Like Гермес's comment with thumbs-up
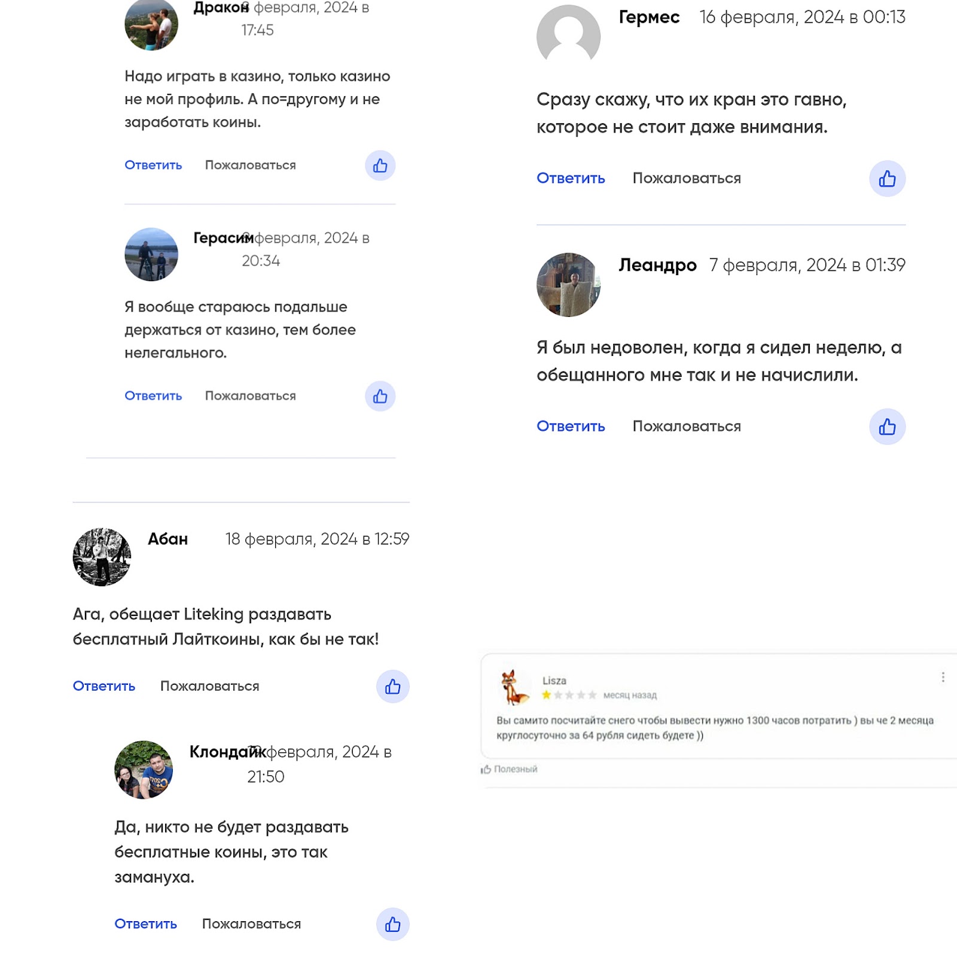This screenshot has height=957, width=957. pyautogui.click(x=887, y=178)
